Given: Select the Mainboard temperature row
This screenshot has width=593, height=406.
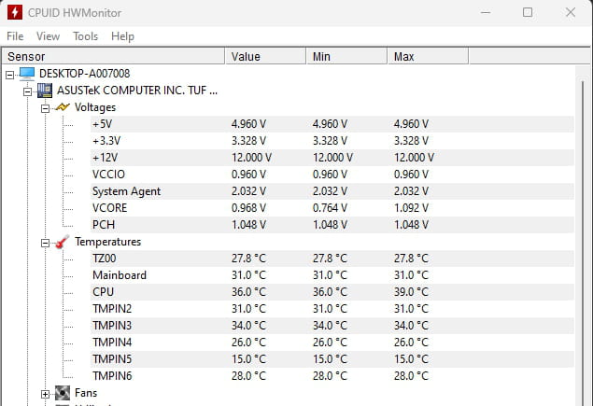Looking at the screenshot, I should [x=332, y=275].
